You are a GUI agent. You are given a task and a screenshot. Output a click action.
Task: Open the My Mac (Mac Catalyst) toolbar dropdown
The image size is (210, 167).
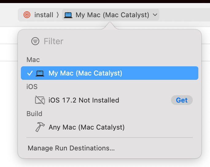tap(111, 15)
